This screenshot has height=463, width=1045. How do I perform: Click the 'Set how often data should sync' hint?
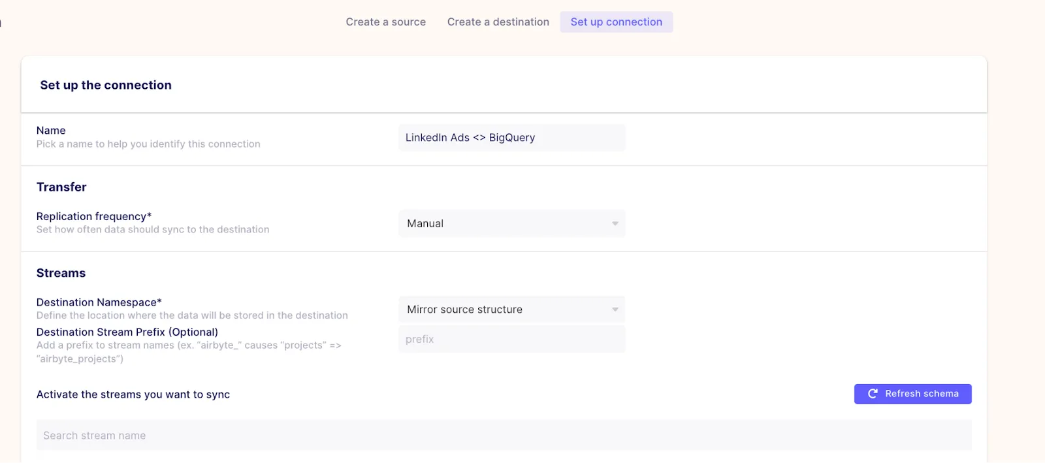pos(153,230)
